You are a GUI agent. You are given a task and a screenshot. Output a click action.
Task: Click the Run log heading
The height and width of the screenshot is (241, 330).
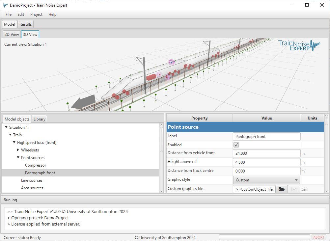(x=10, y=200)
